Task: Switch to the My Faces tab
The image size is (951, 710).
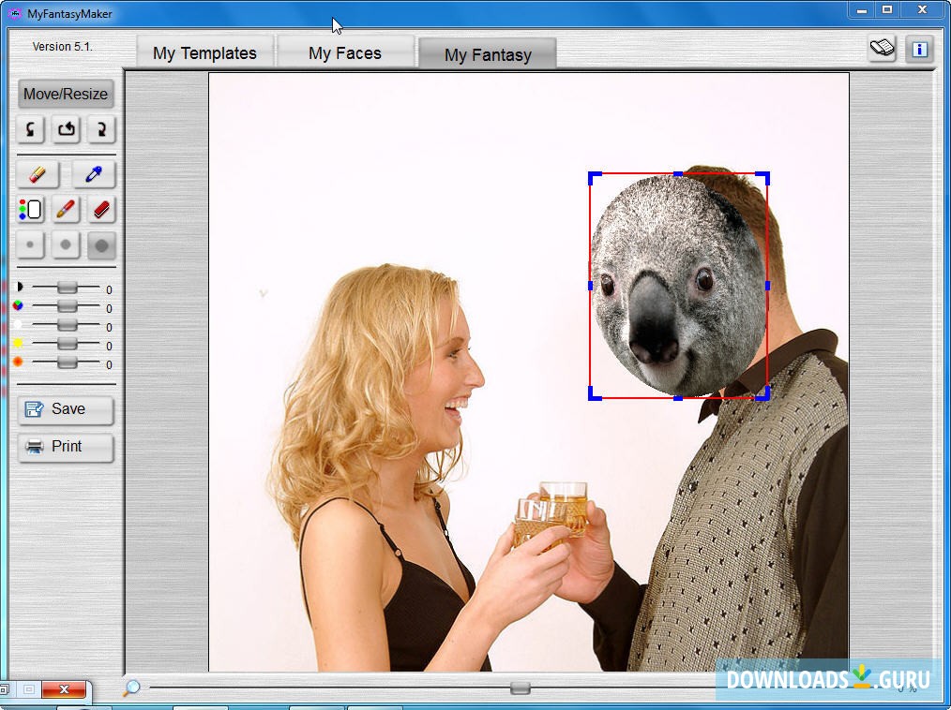Action: pos(345,53)
